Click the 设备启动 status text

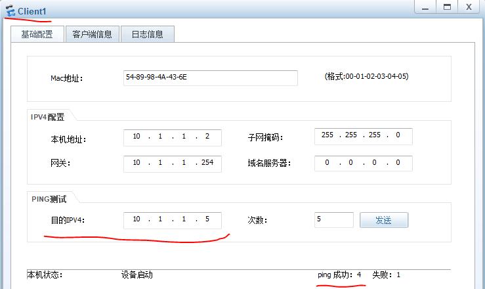[137, 275]
